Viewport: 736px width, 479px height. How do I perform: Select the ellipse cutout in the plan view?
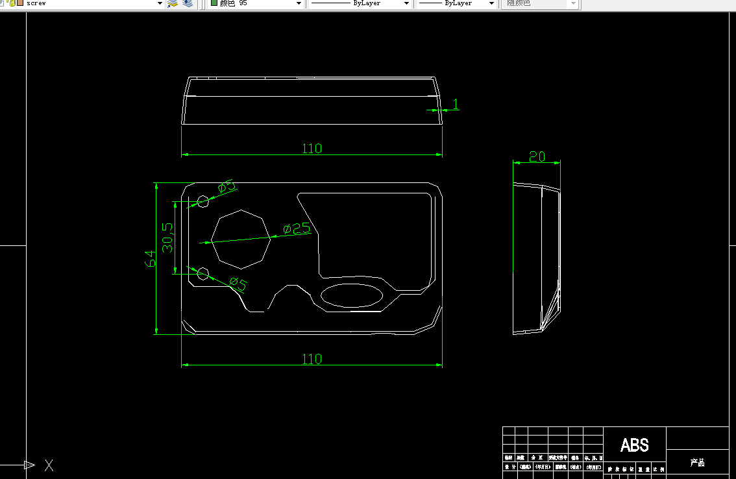352,296
